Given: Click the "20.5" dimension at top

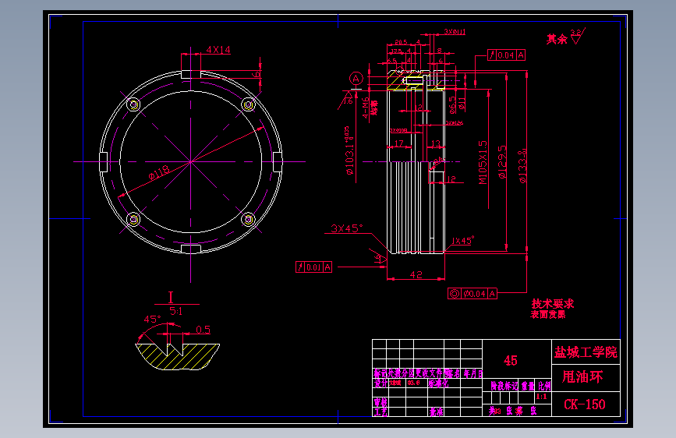Looking at the screenshot, I should point(401,42).
